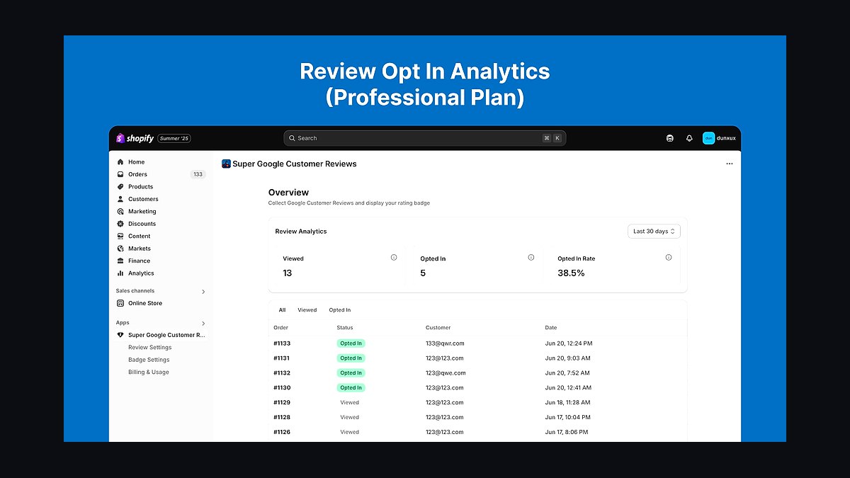Switch to the Viewed tab
Screen dimensions: 850x478
[307, 310]
